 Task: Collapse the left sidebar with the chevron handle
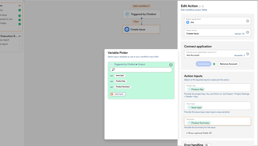click(x=24, y=1)
